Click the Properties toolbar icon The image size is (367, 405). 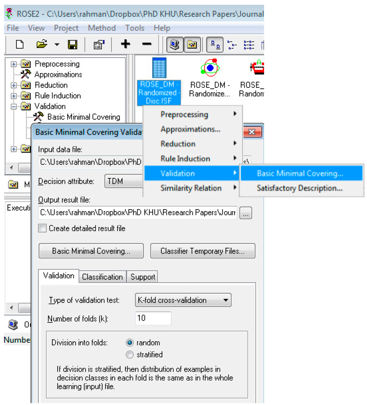(99, 44)
